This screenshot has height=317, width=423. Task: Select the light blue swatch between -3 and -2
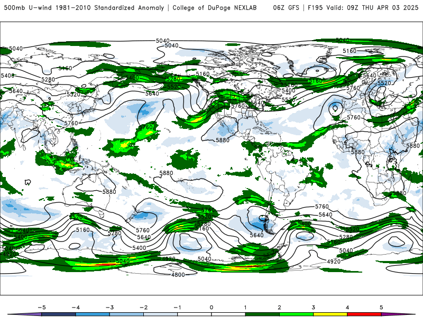126,314
